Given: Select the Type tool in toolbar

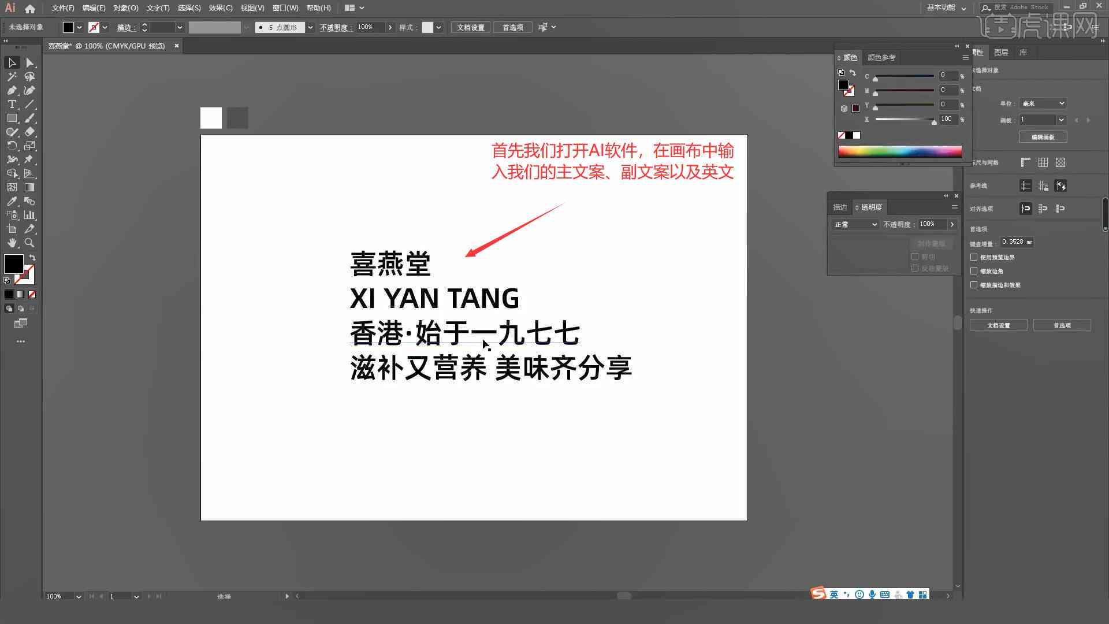Looking at the screenshot, I should 10,105.
